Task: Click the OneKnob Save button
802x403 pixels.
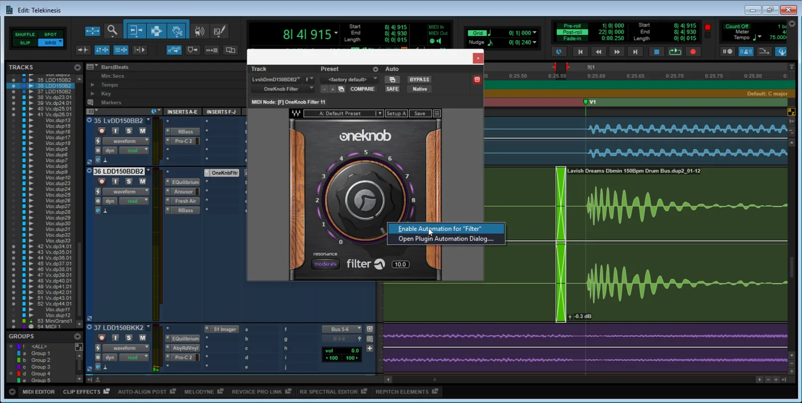Action: pyautogui.click(x=420, y=114)
